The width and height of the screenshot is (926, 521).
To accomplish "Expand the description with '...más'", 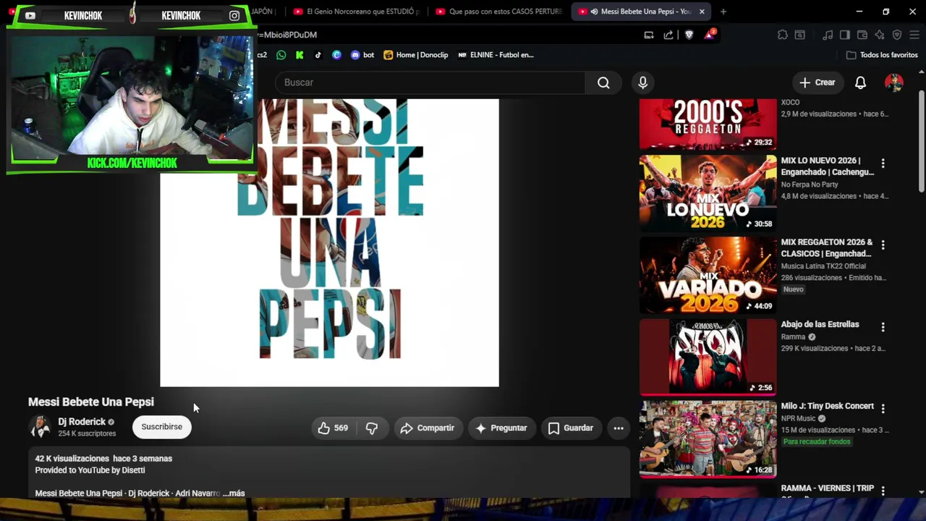I will point(234,494).
